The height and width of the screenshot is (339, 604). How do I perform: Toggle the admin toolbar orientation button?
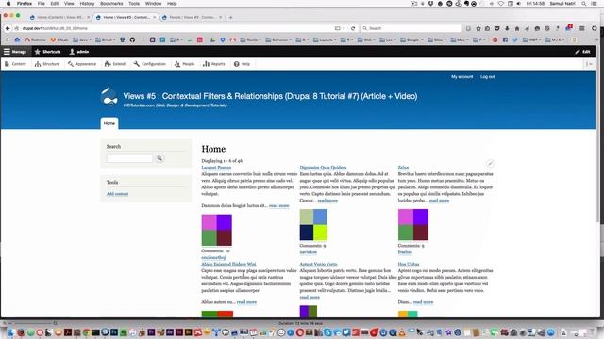589,64
